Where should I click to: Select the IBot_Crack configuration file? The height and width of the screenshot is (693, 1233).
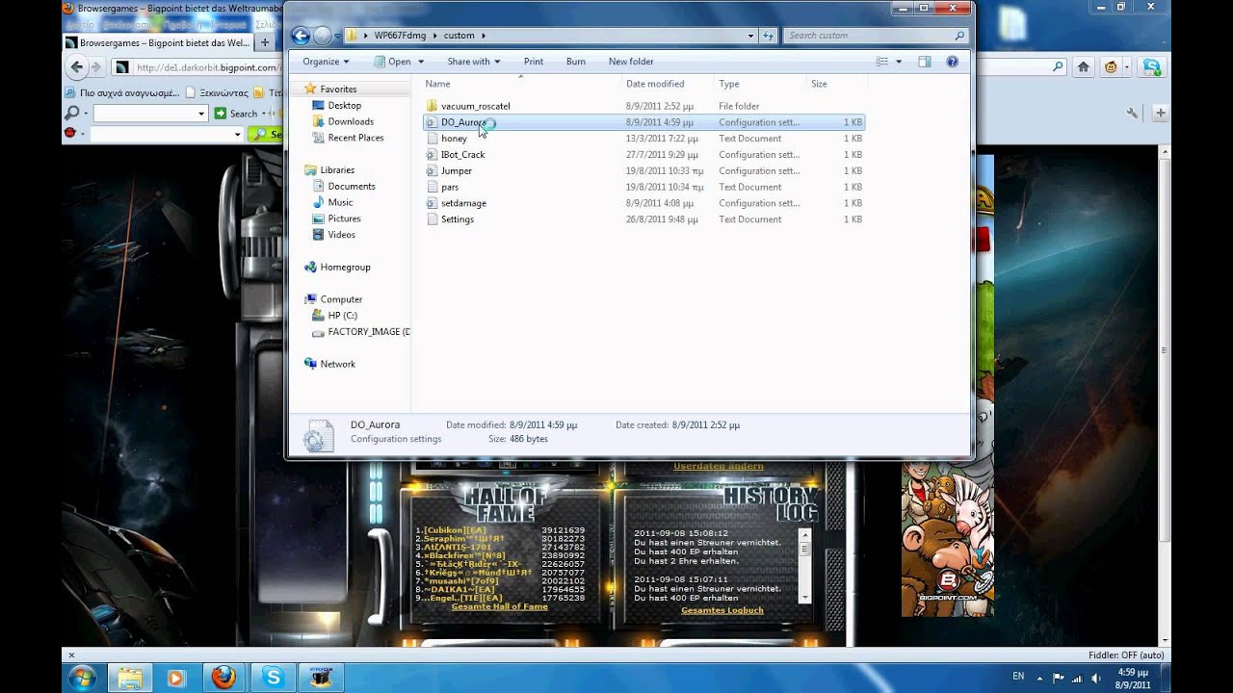coord(643,154)
